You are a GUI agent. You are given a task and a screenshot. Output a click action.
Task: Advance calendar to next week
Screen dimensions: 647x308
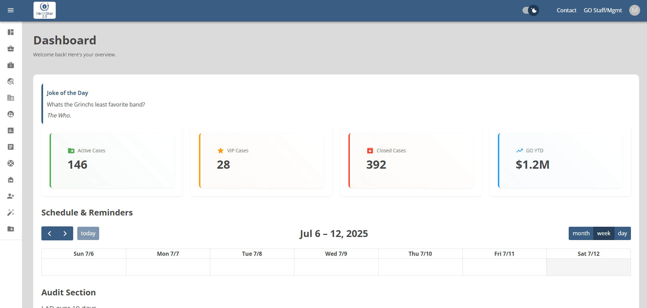point(65,234)
